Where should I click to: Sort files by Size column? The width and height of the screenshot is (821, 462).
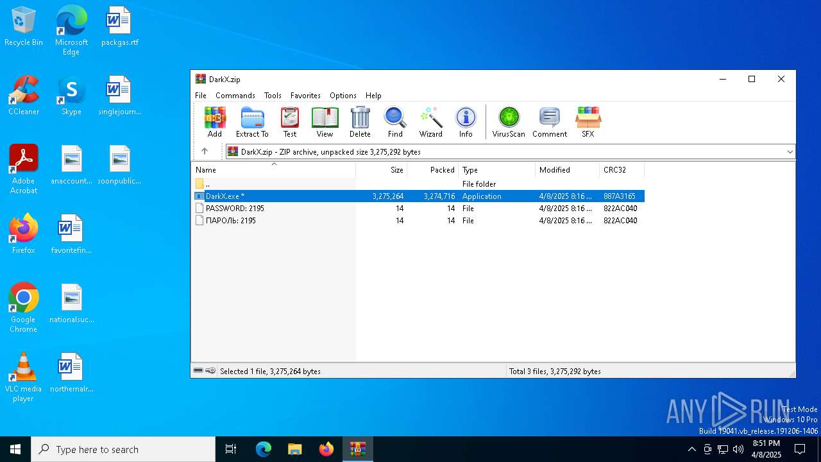382,170
